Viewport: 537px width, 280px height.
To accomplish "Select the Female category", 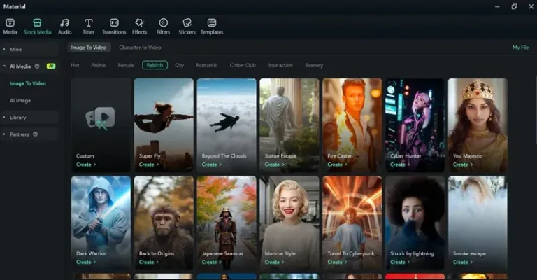I will (x=126, y=65).
